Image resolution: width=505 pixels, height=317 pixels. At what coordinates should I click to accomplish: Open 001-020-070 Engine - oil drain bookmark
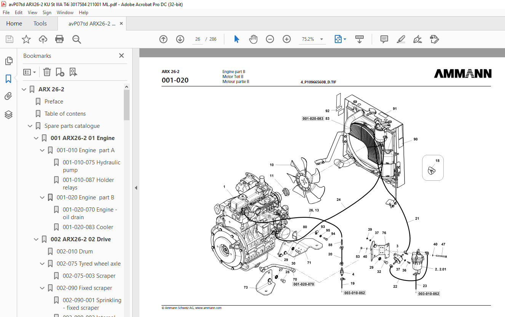coord(90,213)
